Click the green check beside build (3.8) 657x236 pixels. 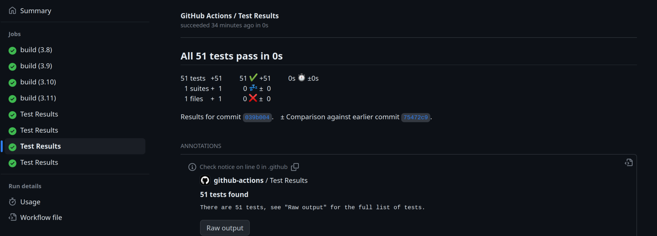tap(13, 51)
